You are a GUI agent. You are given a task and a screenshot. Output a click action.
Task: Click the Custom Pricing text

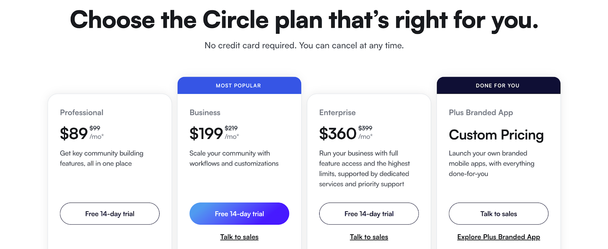(x=496, y=135)
